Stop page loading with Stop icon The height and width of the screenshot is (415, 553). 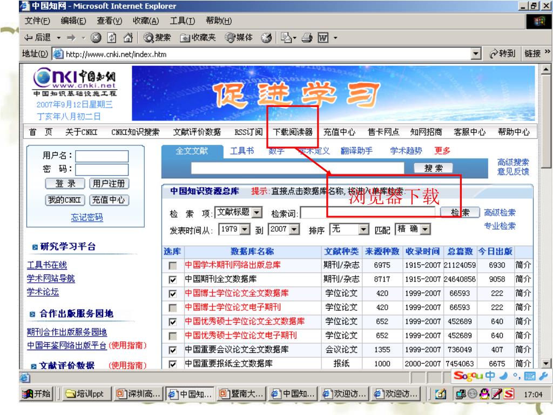click(x=96, y=37)
